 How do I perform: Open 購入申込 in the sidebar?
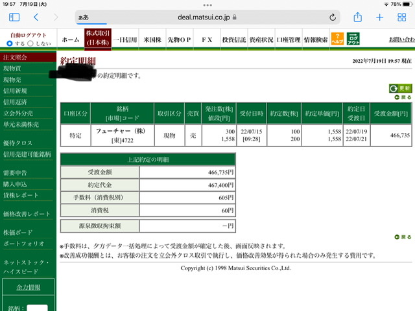pyautogui.click(x=15, y=184)
